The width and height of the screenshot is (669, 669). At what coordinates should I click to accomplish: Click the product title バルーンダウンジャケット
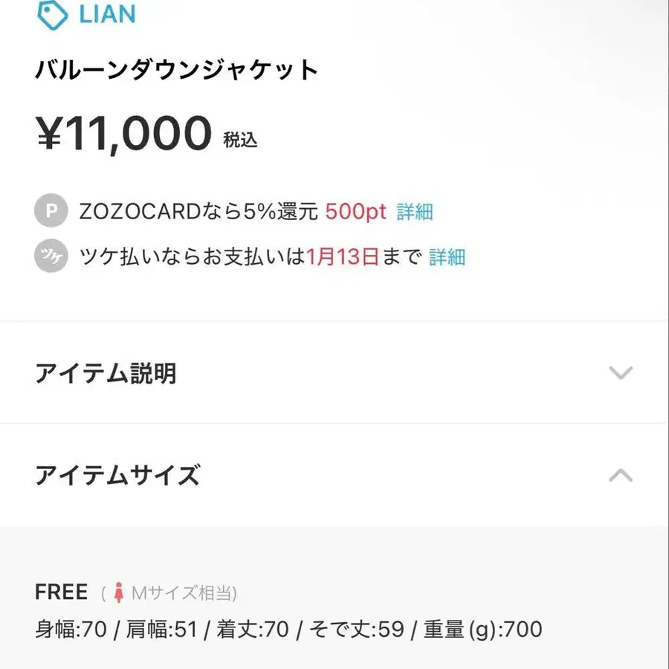click(176, 68)
